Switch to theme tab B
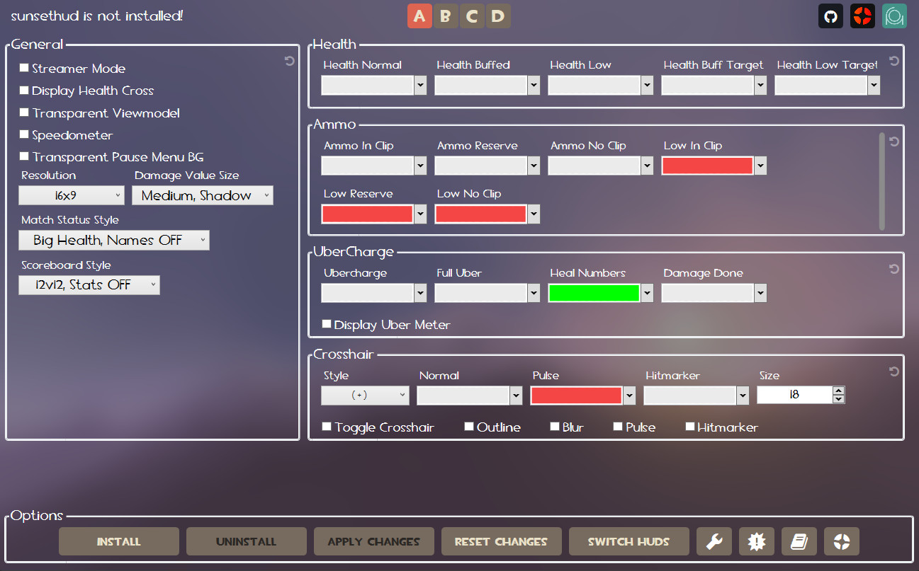The height and width of the screenshot is (571, 919). click(x=446, y=16)
